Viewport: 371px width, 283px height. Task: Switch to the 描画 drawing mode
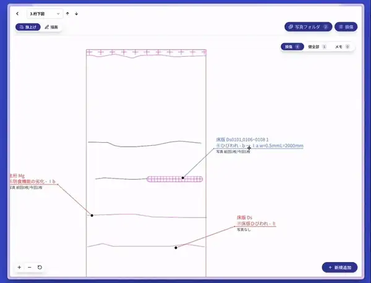coord(51,27)
